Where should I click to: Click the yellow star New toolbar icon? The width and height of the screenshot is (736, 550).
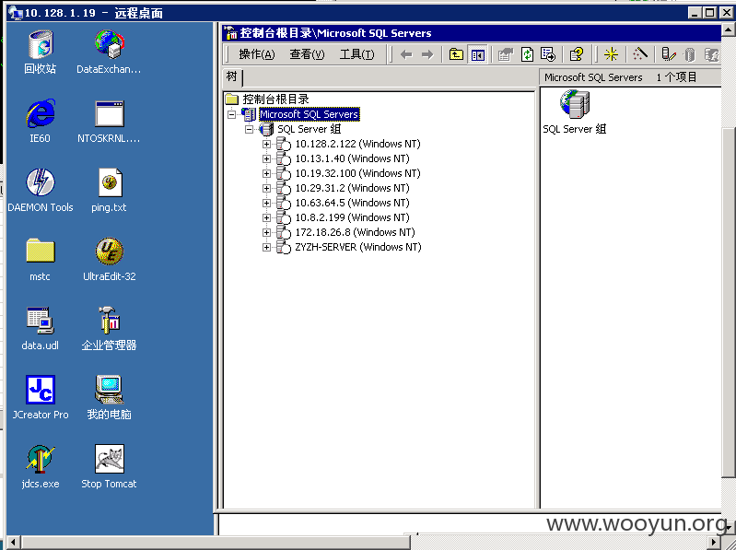pyautogui.click(x=611, y=54)
